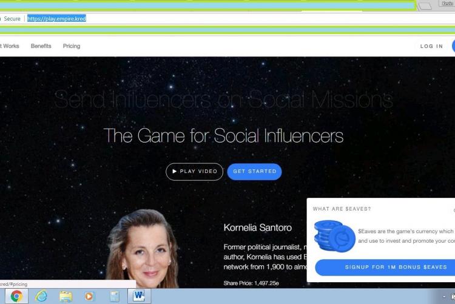Screen dimensions: 455x304
Task: Open Microsoft Word from the taskbar
Action: pos(139,296)
